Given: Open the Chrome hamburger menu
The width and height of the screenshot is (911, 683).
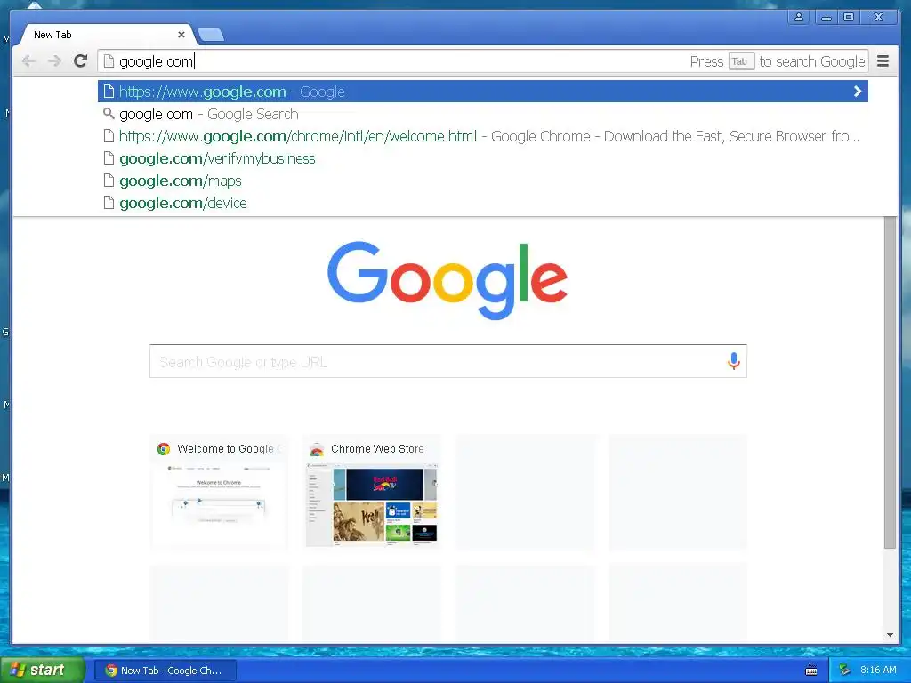Looking at the screenshot, I should click(883, 61).
